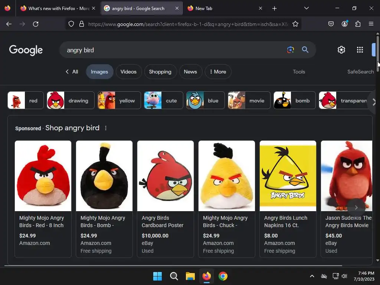Screen dimensions: 380x285
Task: Filter images by 'bomb' chip
Action: pyautogui.click(x=294, y=100)
